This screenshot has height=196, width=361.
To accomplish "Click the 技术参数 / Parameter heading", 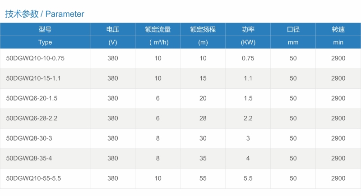I will click(x=45, y=14).
